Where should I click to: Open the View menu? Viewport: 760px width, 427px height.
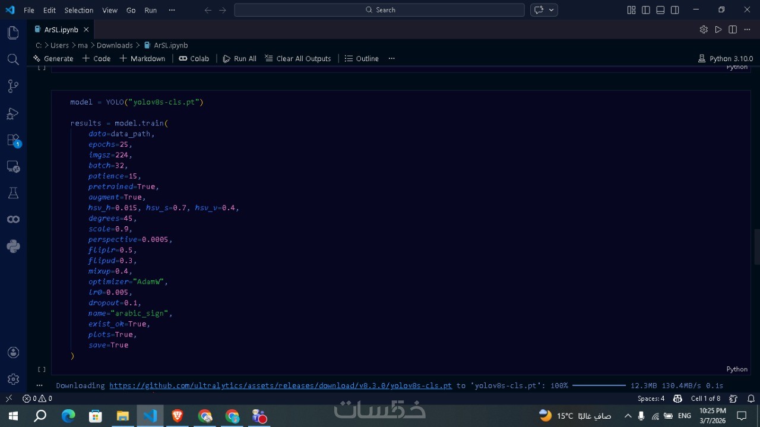pyautogui.click(x=110, y=10)
